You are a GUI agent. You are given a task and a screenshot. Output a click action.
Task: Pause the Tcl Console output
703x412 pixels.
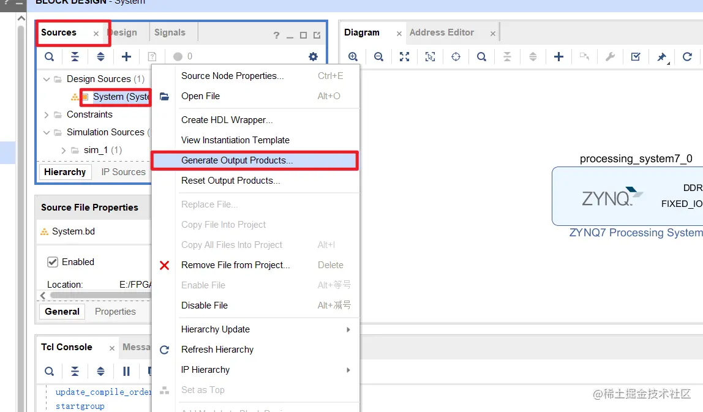(126, 371)
